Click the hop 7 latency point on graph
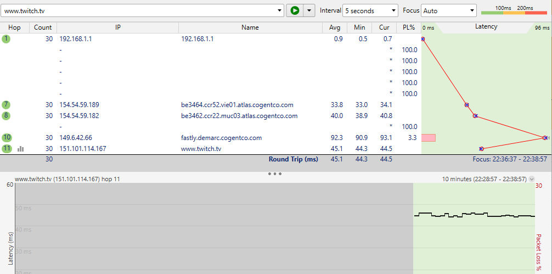 466,104
